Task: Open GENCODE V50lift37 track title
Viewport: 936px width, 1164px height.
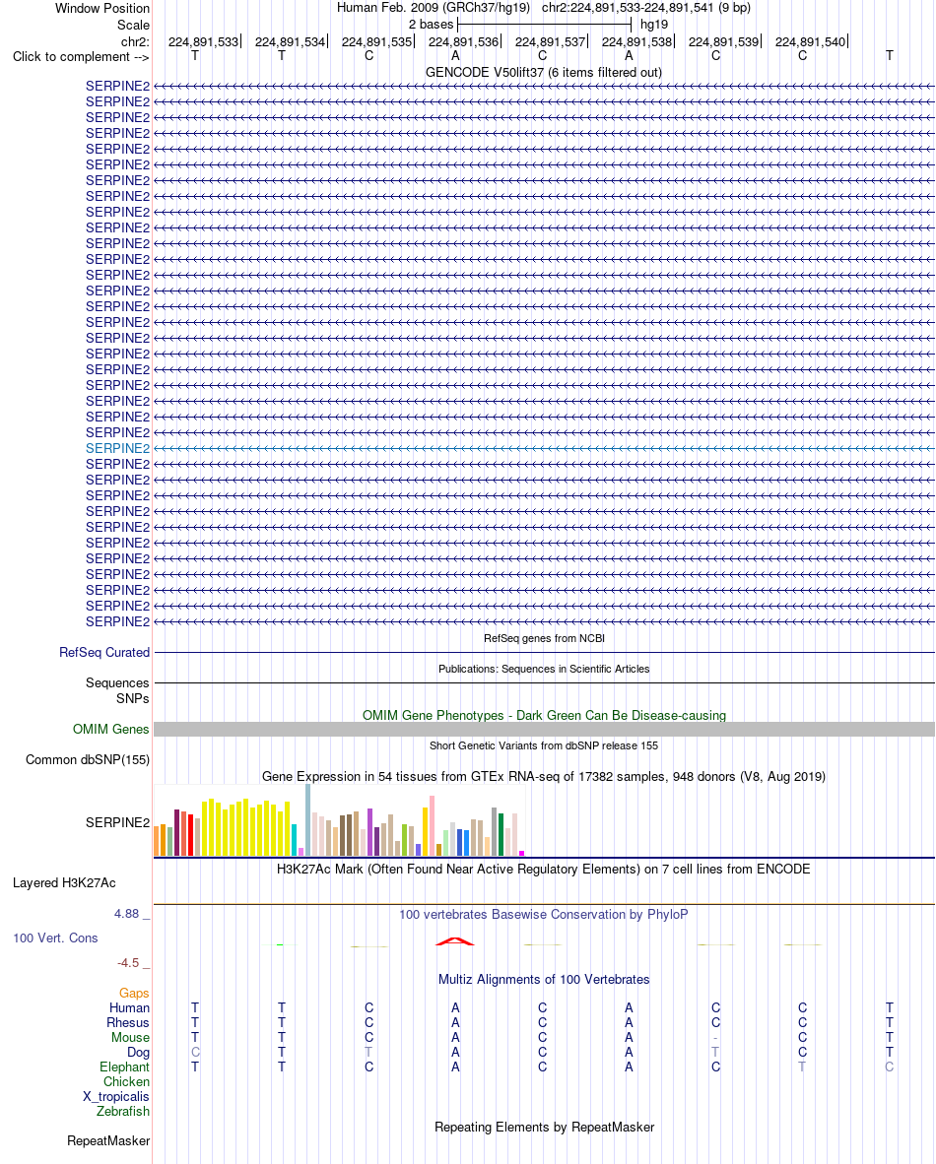Action: coord(543,72)
